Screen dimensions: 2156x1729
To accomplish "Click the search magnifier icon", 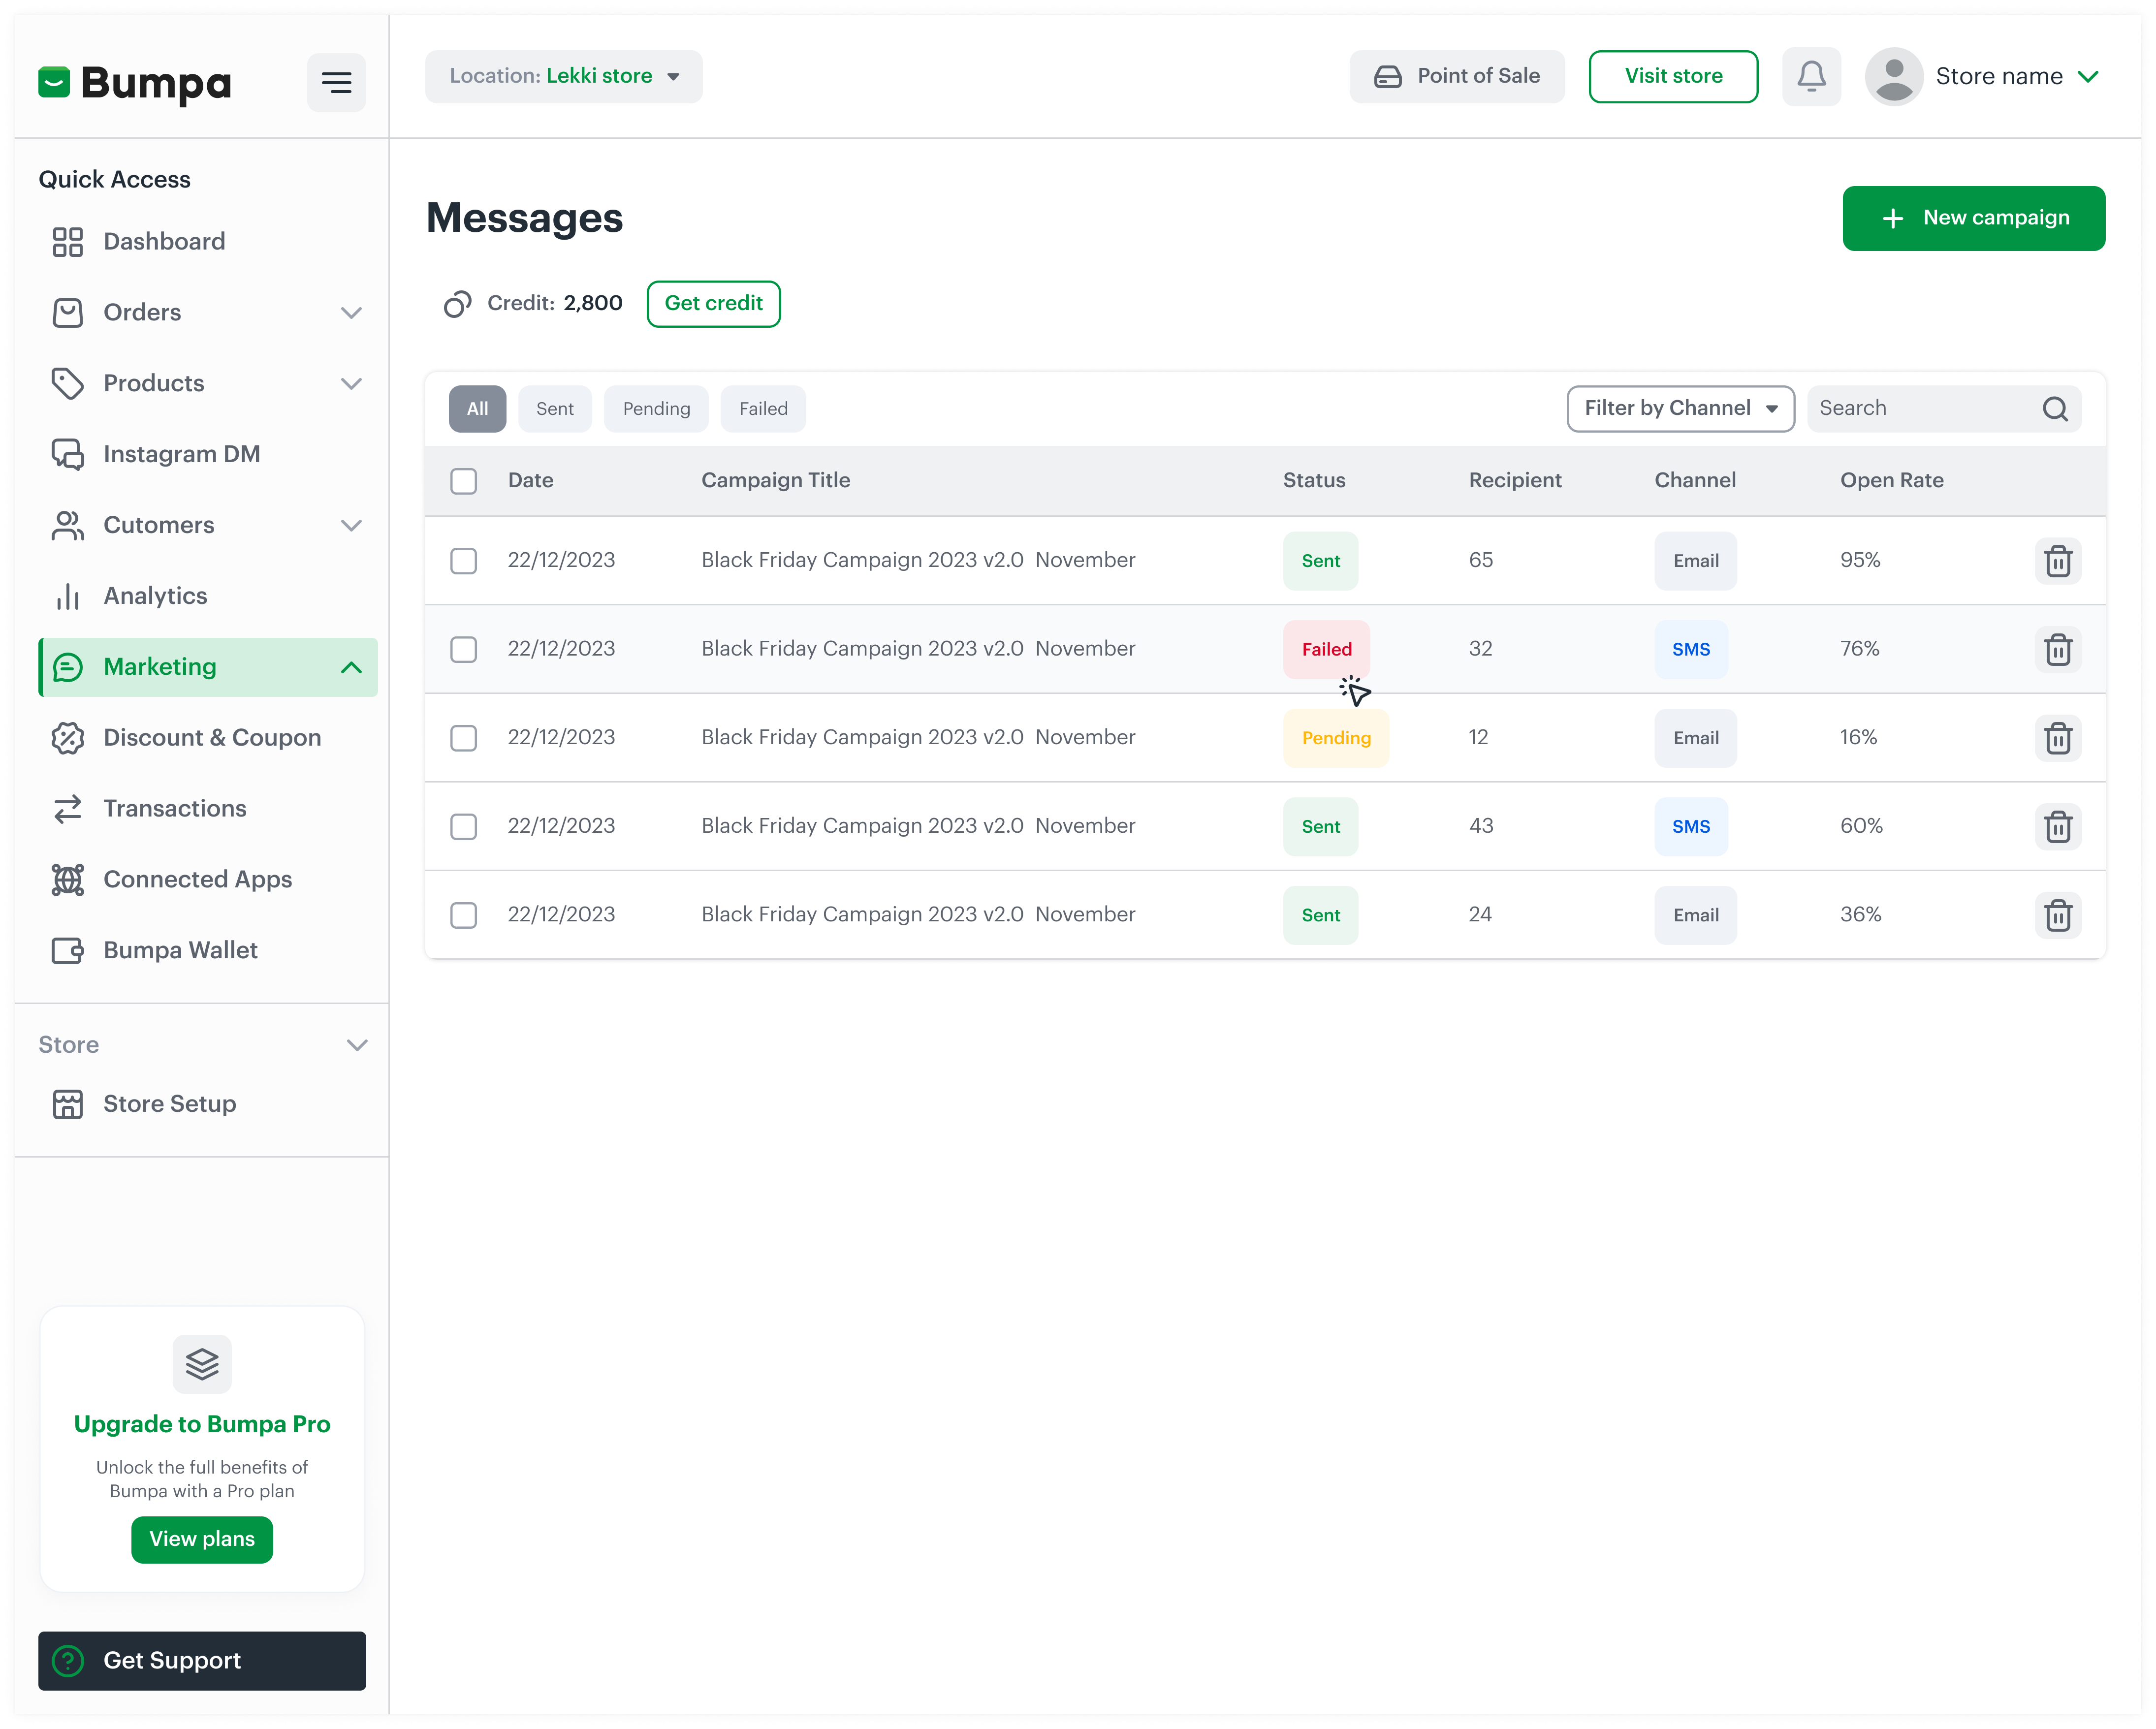I will (2054, 409).
